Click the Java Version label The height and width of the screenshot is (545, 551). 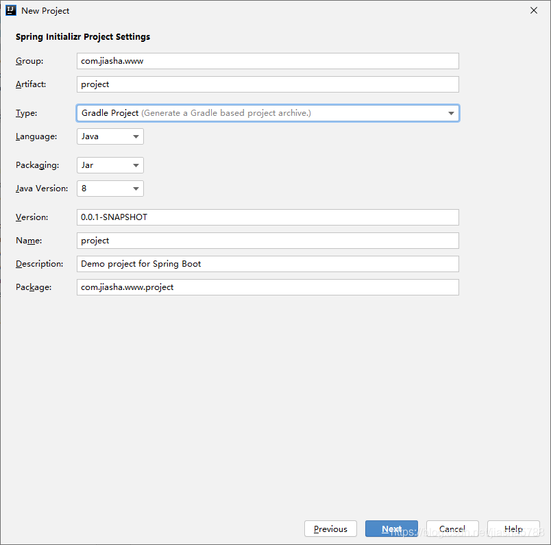(42, 189)
